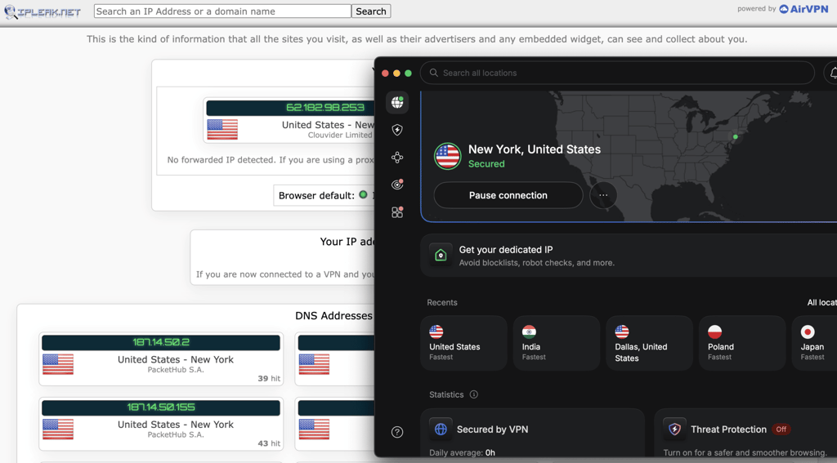Click the 43 hit count
The width and height of the screenshot is (837, 463).
point(269,443)
